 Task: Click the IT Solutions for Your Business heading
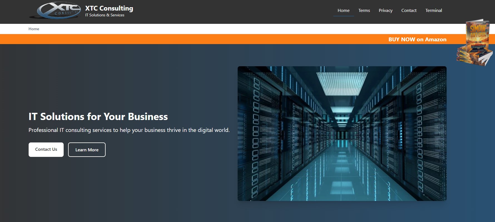[x=98, y=117]
